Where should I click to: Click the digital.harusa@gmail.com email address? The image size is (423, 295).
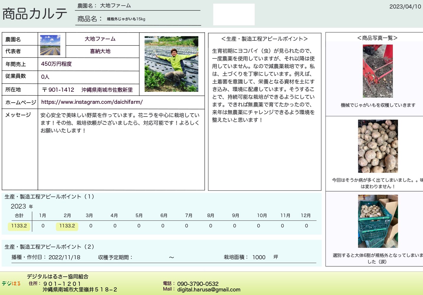click(x=209, y=290)
